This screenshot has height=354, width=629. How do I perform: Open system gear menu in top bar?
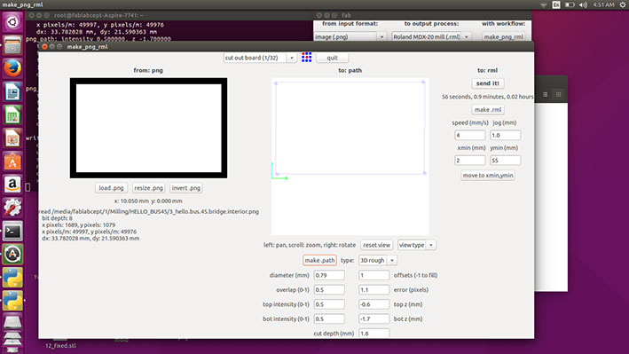pos(623,4)
